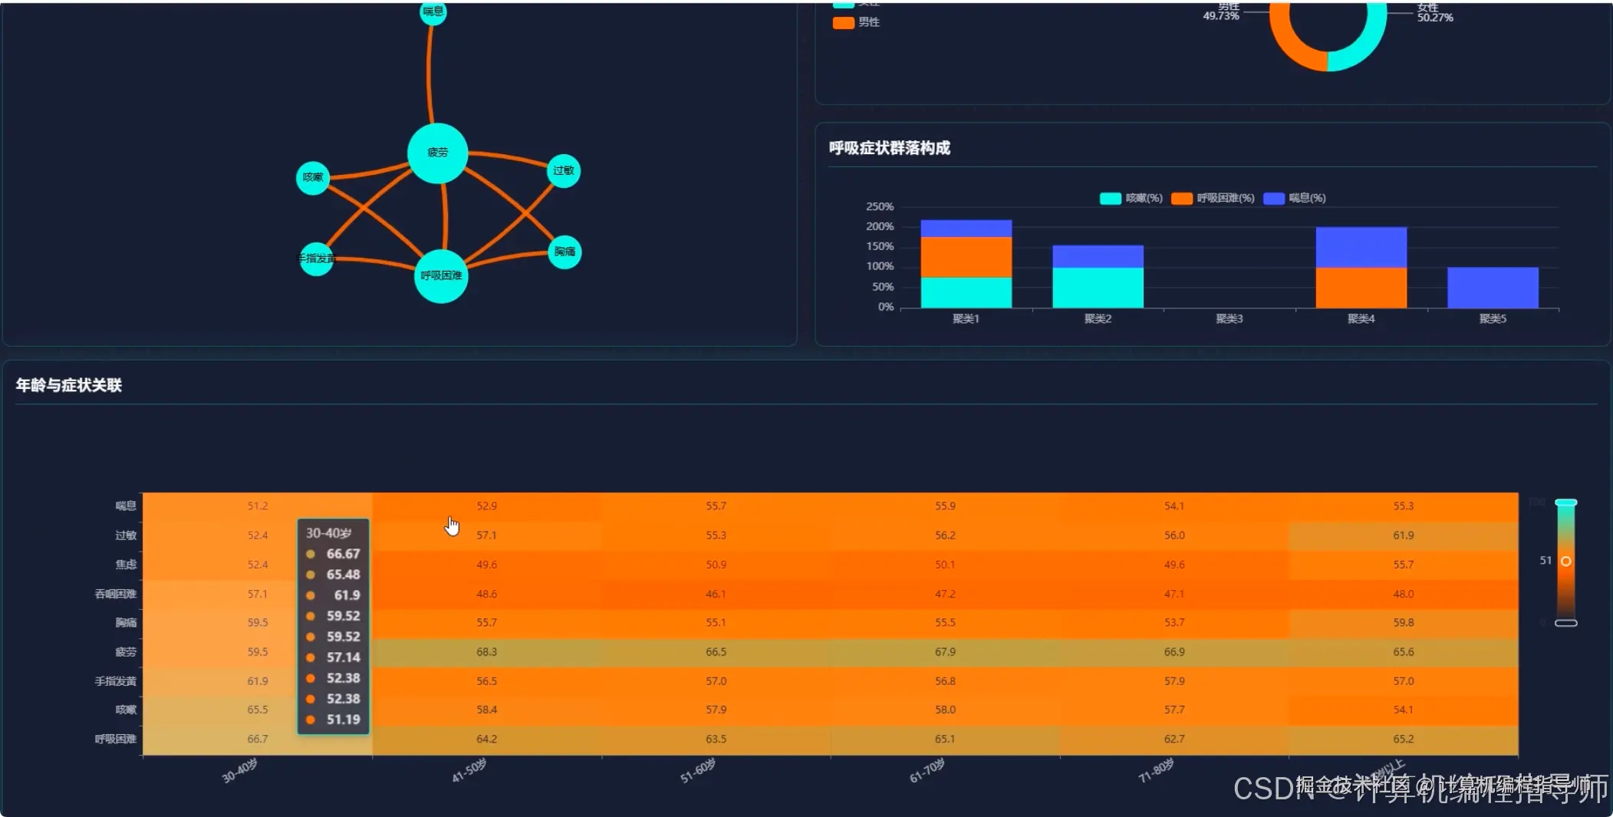
Task: Click heatmap cell 66.7 for 呼吸困难 30-40岁
Action: 258,740
